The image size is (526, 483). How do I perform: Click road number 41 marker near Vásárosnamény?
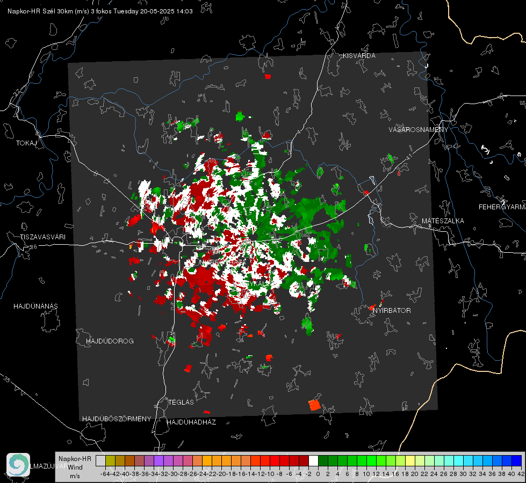tap(408, 157)
